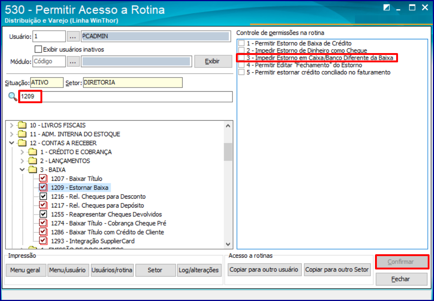Image resolution: width=434 pixels, height=301 pixels.
Task: Toggle Exibir usuários inativos checkbox
Action: click(38, 50)
